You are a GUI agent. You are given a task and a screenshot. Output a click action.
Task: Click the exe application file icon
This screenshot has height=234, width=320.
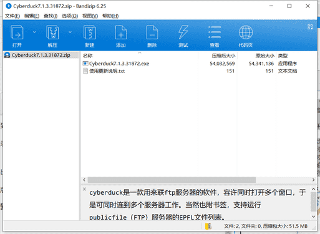(85, 64)
